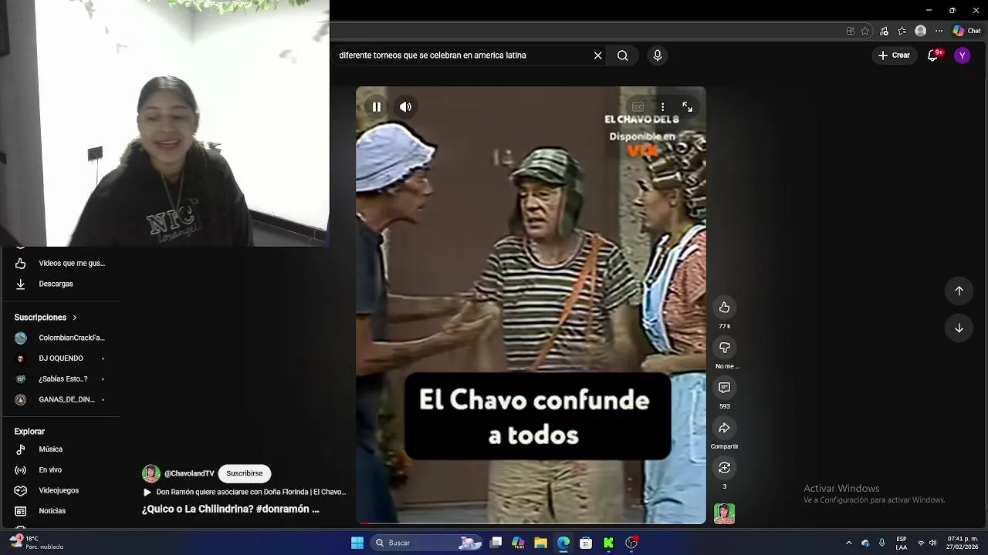
Task: Open the Short's three-dot options menu
Action: click(x=662, y=107)
